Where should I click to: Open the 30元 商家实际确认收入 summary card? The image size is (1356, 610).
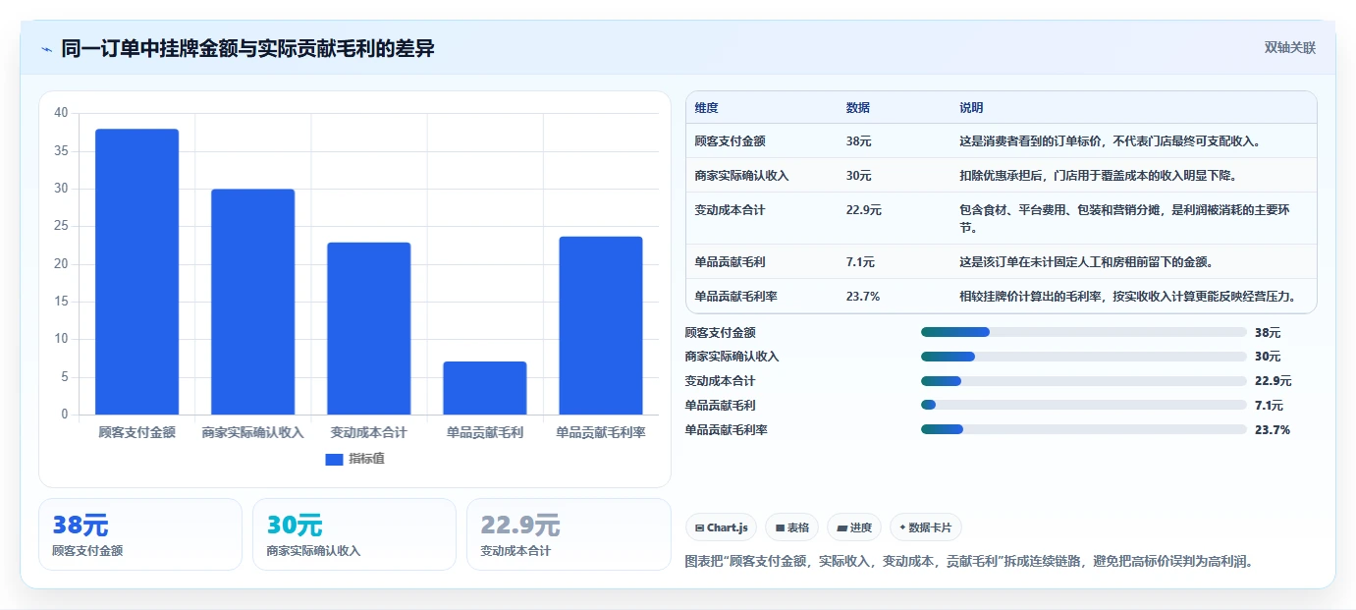[353, 534]
